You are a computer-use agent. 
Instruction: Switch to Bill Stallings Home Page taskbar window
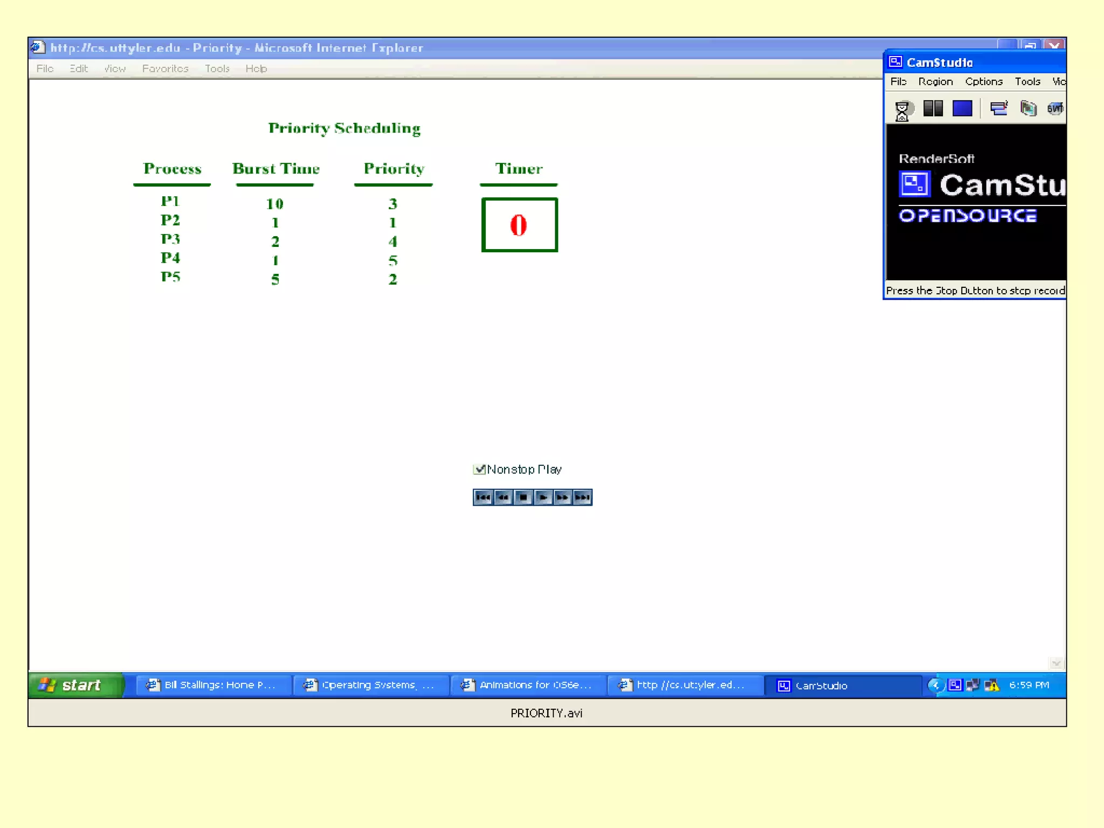coord(212,685)
